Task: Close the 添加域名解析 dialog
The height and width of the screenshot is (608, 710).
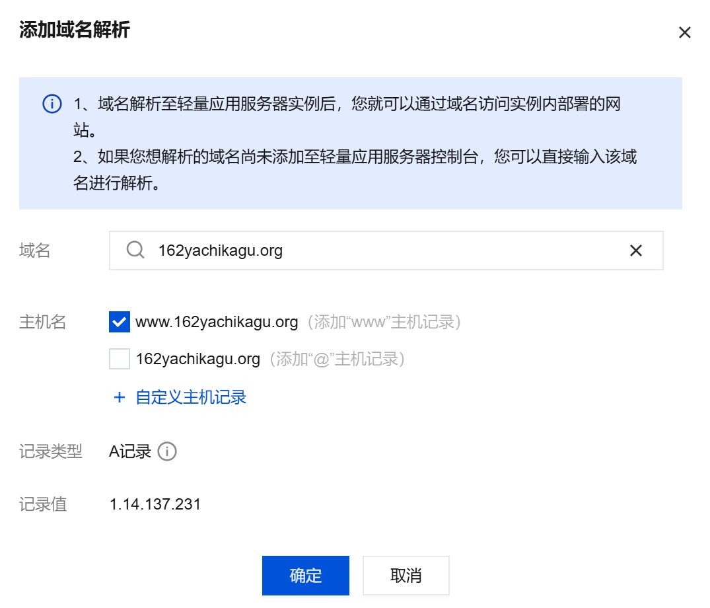Action: (x=684, y=32)
